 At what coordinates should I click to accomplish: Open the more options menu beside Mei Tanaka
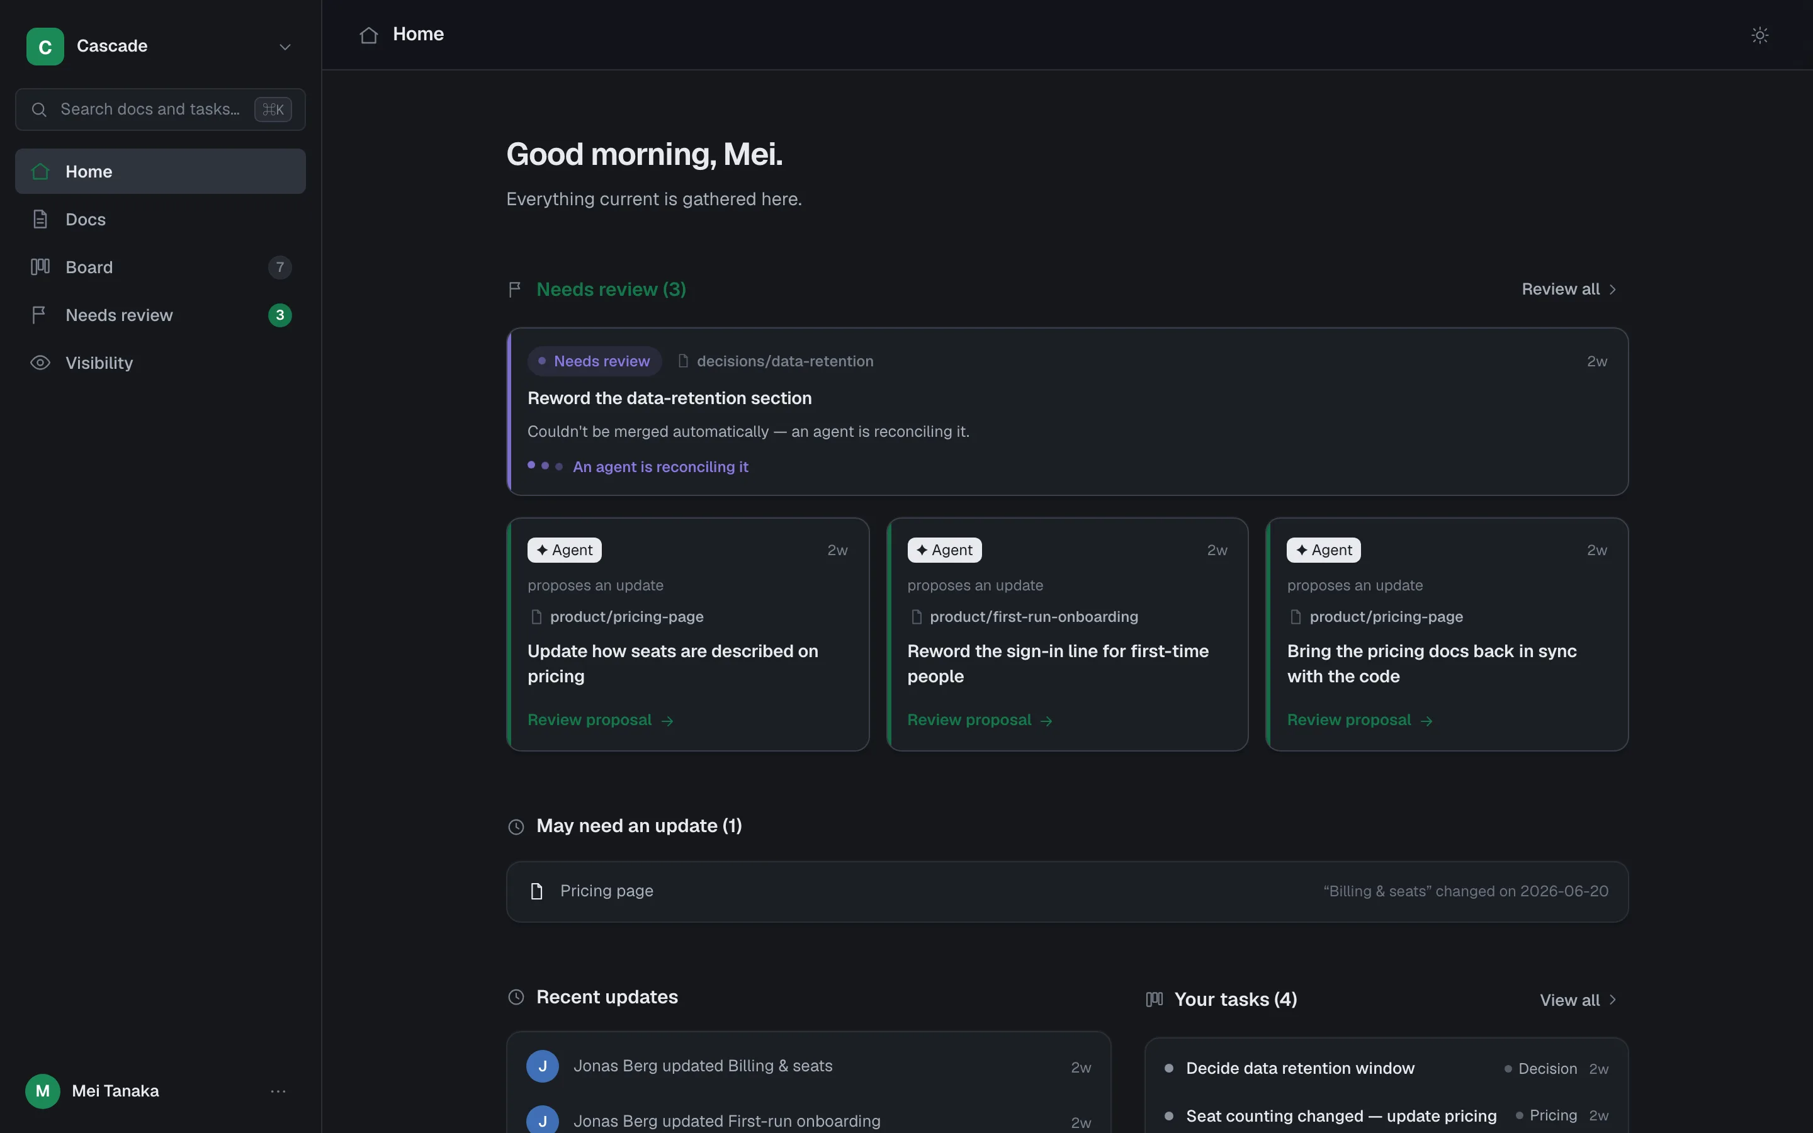(x=278, y=1092)
